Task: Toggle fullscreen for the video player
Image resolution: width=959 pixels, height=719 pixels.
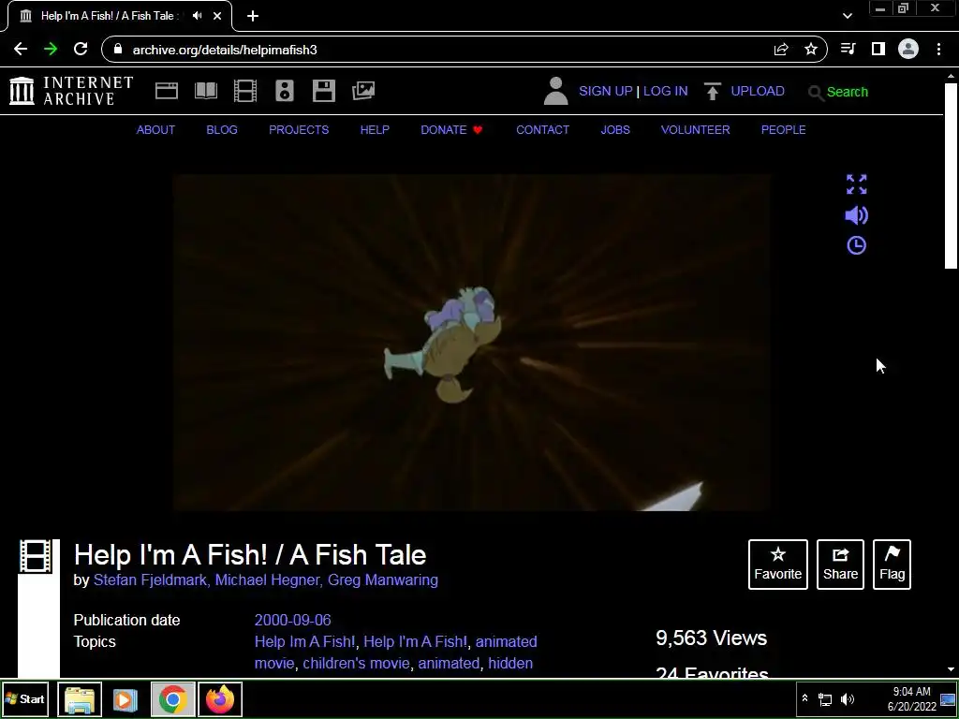Action: coord(856,184)
